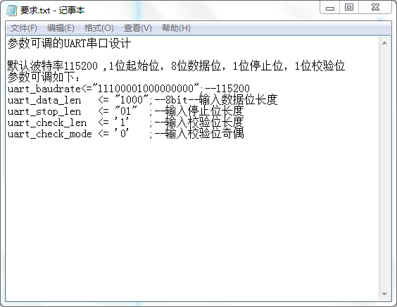Image resolution: width=397 pixels, height=307 pixels.
Task: Click the uart_check_mode line of text
Action: pyautogui.click(x=125, y=134)
